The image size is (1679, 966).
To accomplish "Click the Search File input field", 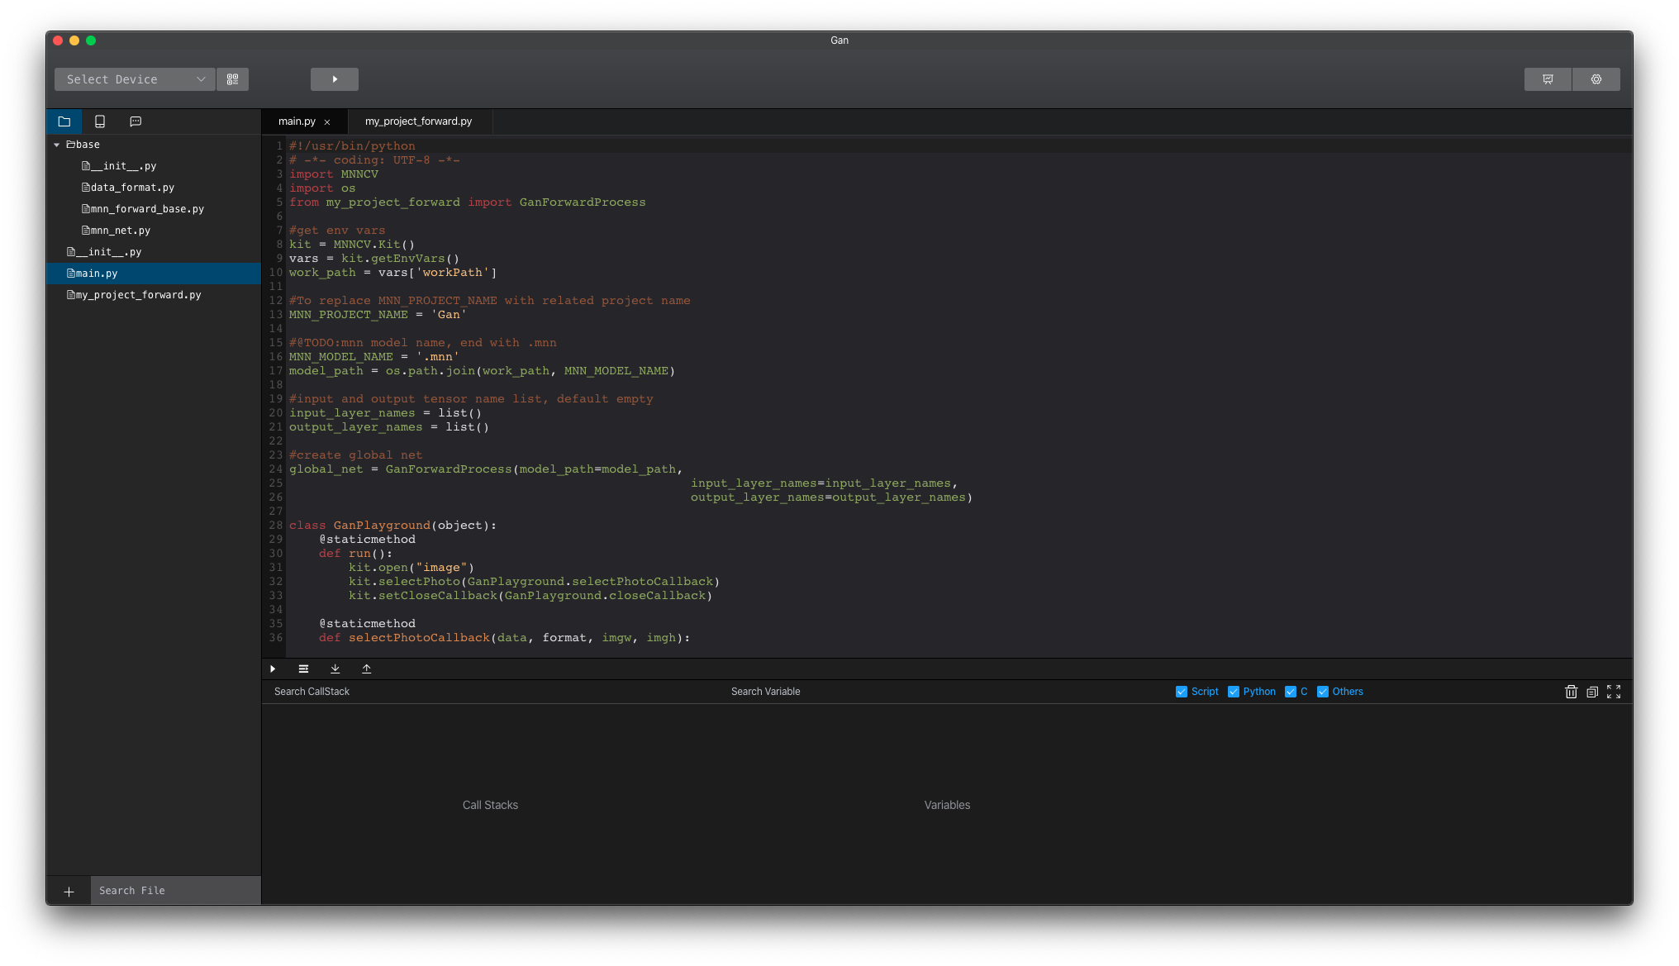I will (x=175, y=890).
